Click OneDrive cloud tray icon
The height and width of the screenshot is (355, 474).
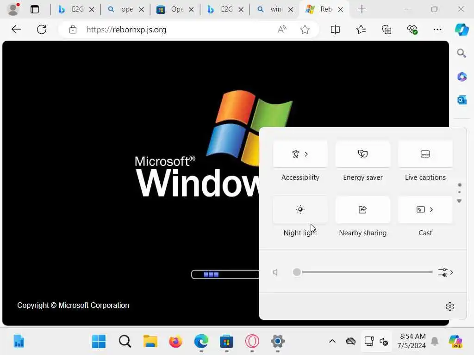coord(351,342)
